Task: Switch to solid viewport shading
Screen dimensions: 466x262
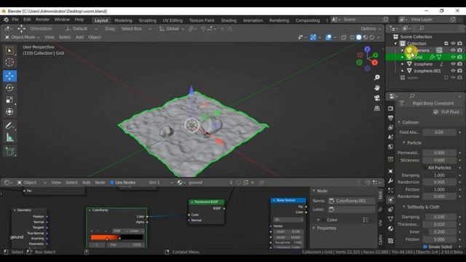Action: pos(359,37)
